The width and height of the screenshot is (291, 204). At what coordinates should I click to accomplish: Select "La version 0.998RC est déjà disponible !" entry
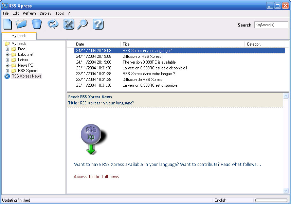(x=180, y=68)
